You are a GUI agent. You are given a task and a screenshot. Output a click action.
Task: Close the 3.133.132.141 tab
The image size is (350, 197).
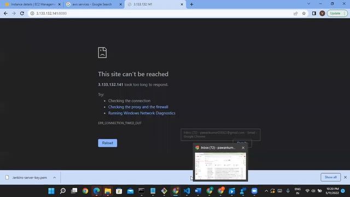click(182, 4)
